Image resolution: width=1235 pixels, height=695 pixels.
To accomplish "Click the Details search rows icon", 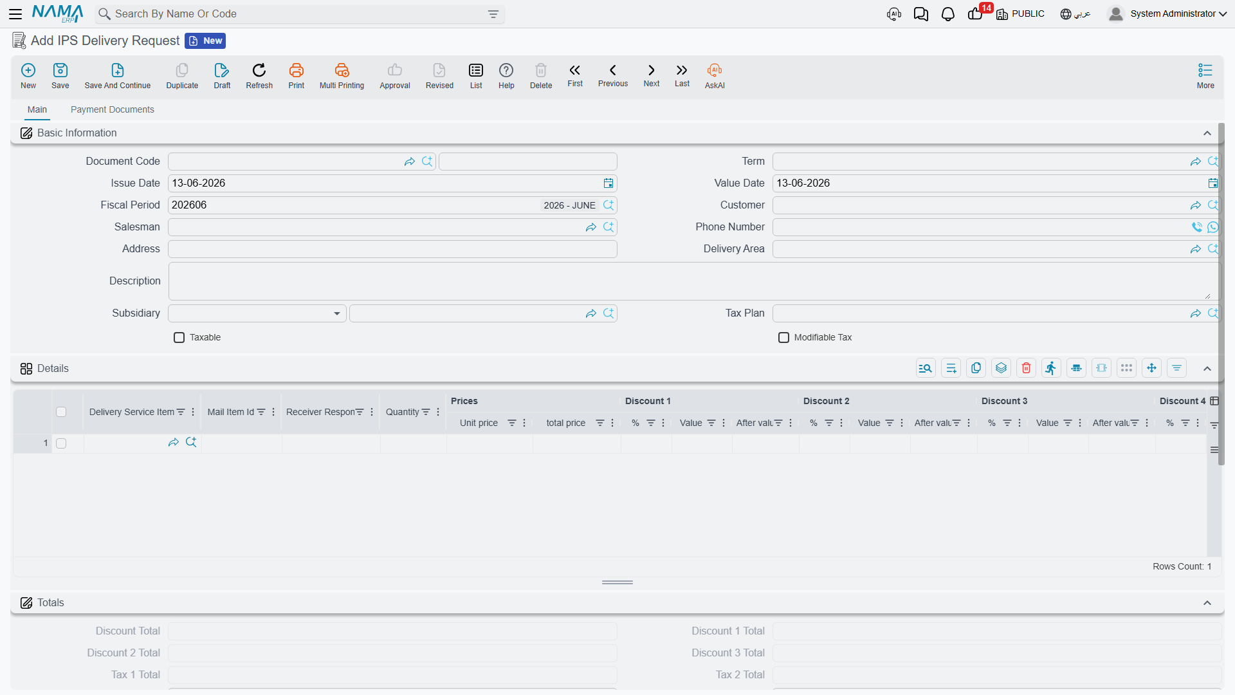I will click(926, 368).
